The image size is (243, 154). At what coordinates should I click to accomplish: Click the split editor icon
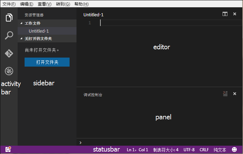(x=225, y=14)
